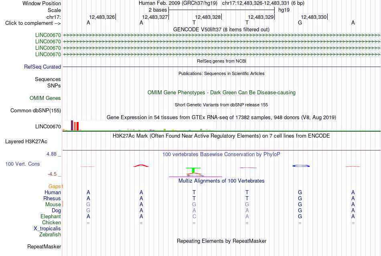Click the RepeatMasker side label
Screen dimensions: 381x256
coord(44,247)
